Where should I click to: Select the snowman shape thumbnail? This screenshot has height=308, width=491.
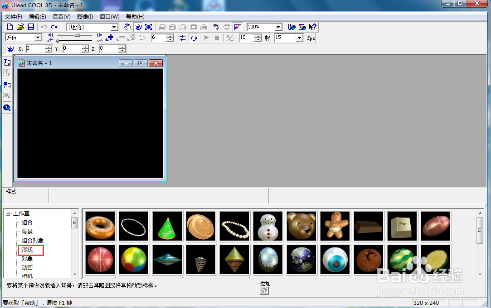click(268, 226)
